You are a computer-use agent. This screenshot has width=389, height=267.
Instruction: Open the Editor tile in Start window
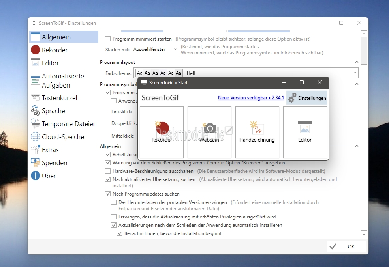[305, 132]
